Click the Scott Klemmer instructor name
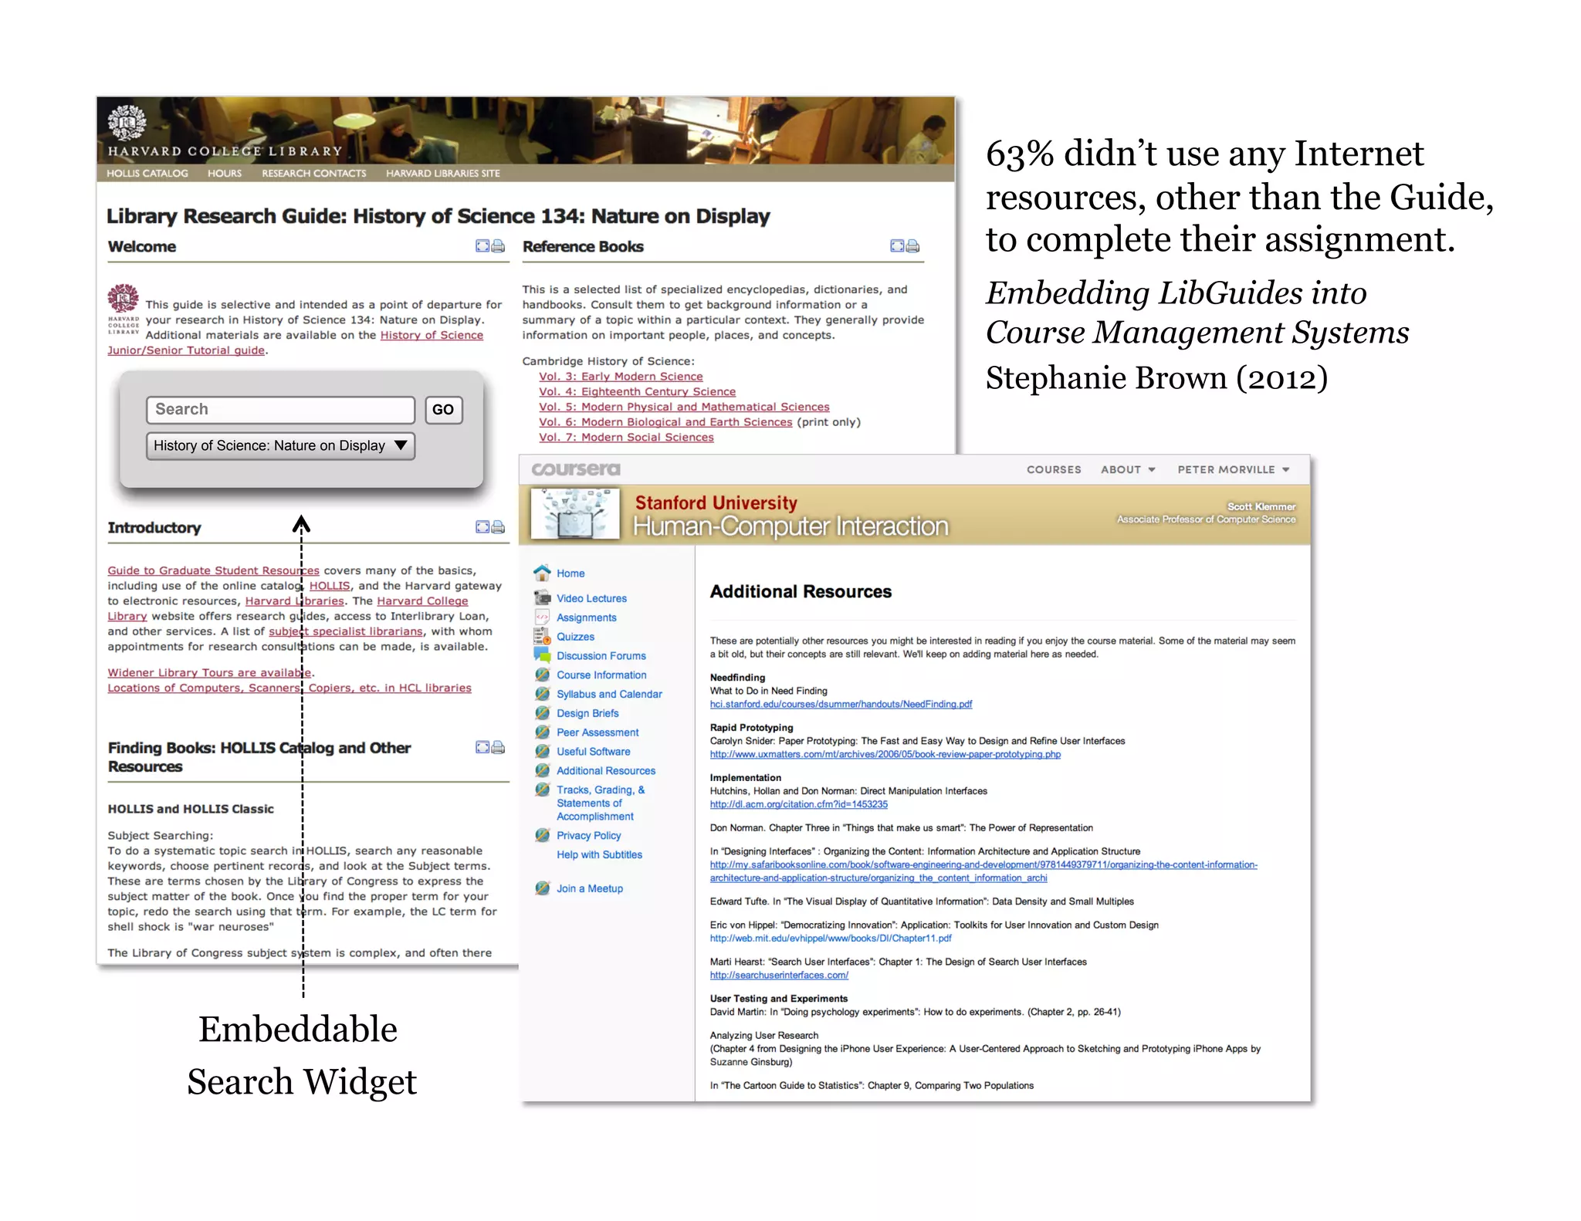This screenshot has height=1221, width=1581. click(x=1261, y=506)
